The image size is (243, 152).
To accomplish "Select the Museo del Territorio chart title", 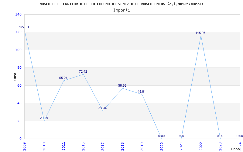I will 122,4.
